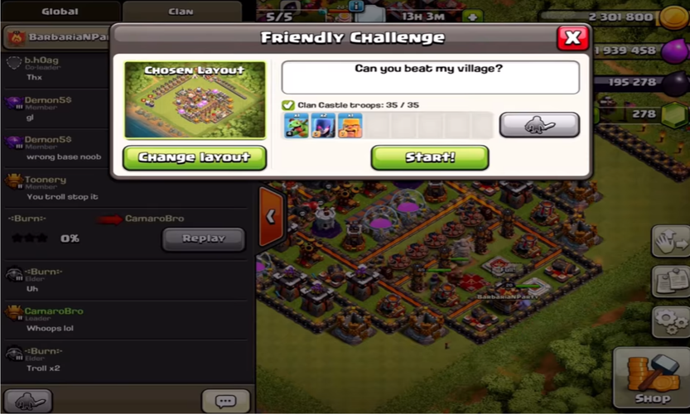The width and height of the screenshot is (690, 414).
Task: Click the Chosen Layout village thumbnail
Action: tap(195, 100)
